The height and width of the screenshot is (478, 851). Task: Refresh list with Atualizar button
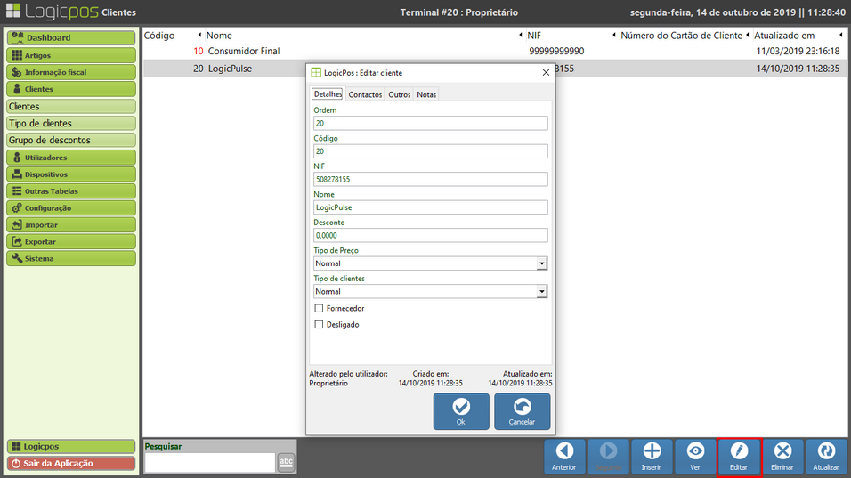point(827,456)
